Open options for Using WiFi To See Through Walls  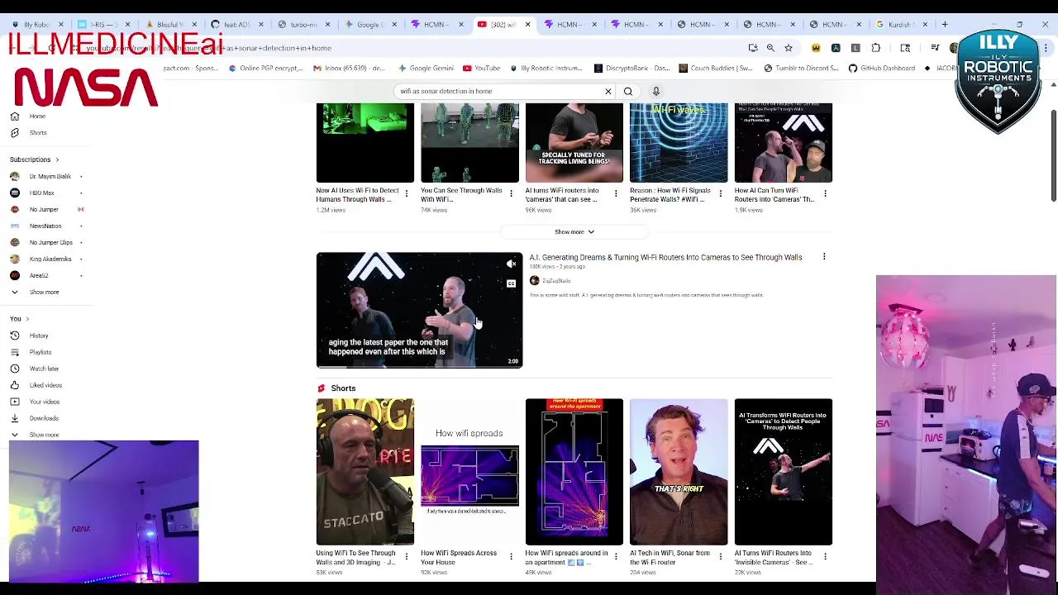pos(407,556)
